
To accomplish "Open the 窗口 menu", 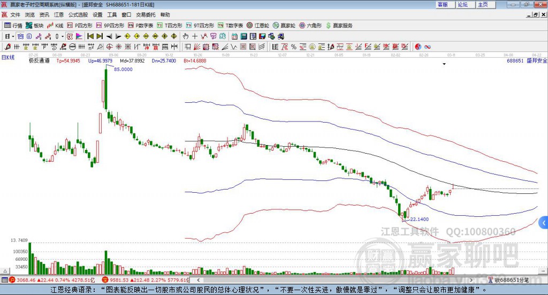I will click(x=126, y=14).
